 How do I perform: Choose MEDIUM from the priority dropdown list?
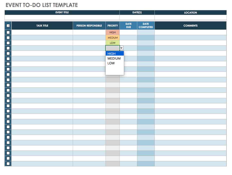pyautogui.click(x=115, y=58)
